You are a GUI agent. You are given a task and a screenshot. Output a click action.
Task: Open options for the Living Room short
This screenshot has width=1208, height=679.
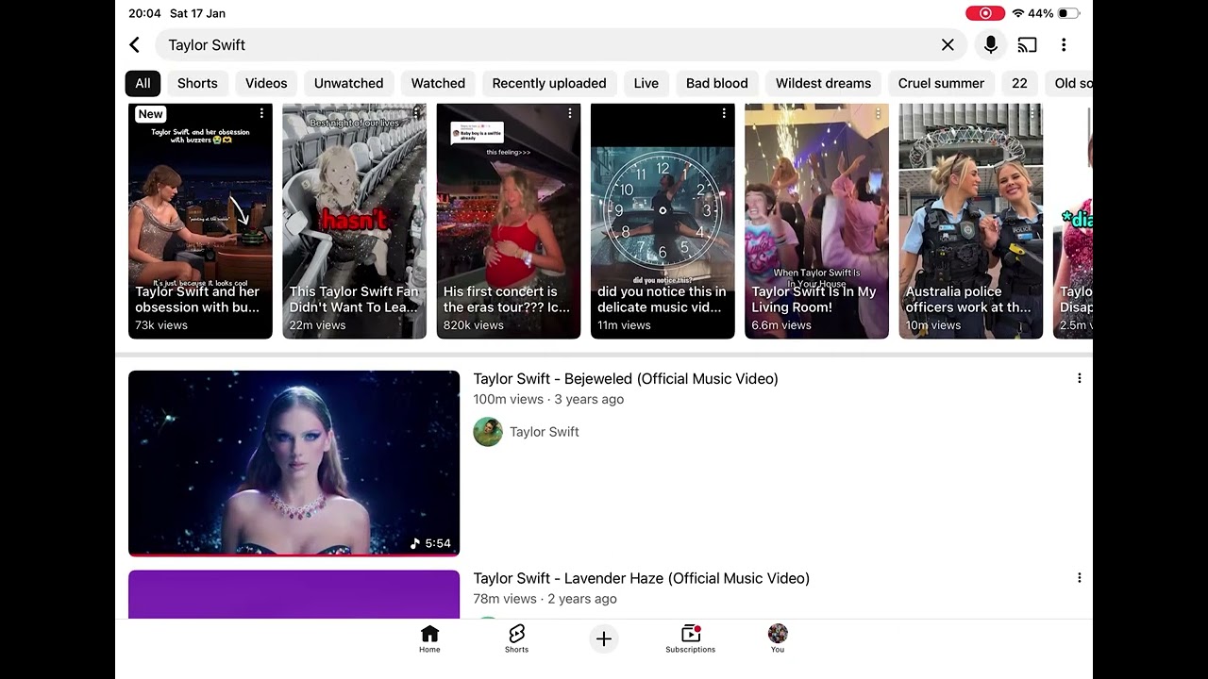pyautogui.click(x=878, y=113)
